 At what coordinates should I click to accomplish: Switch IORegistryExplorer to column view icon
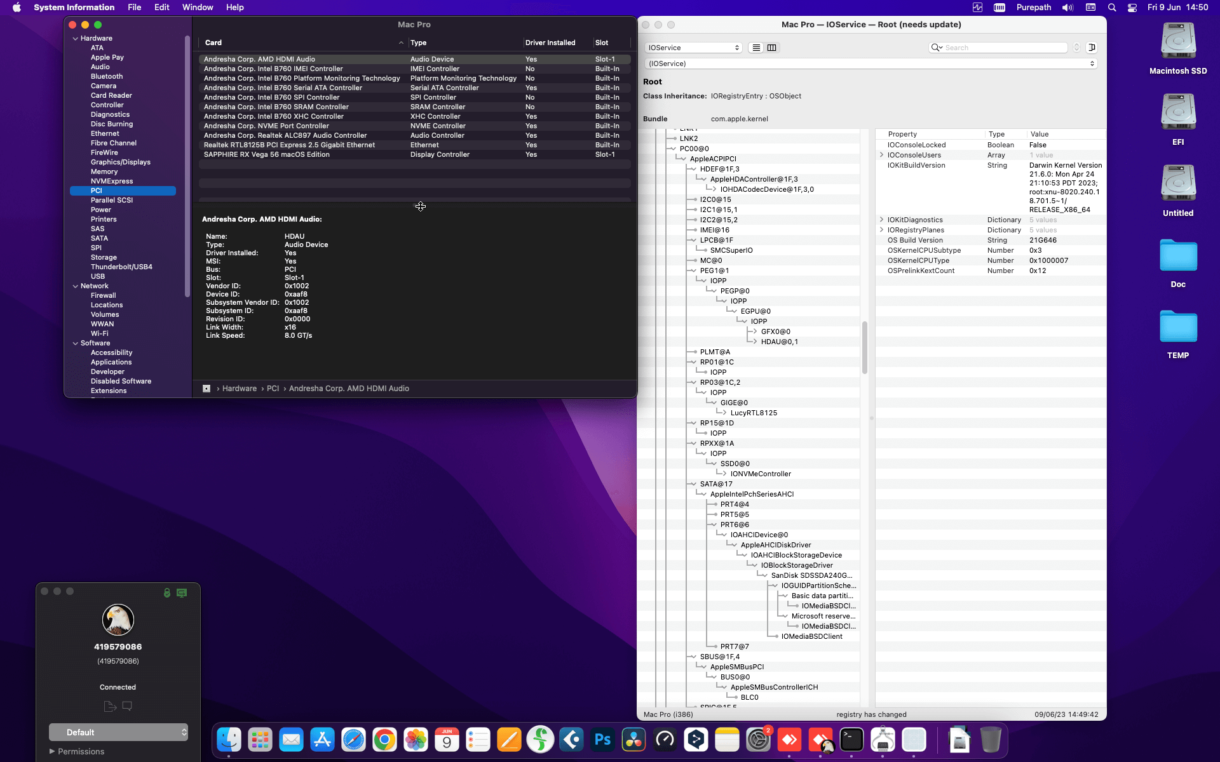click(771, 48)
